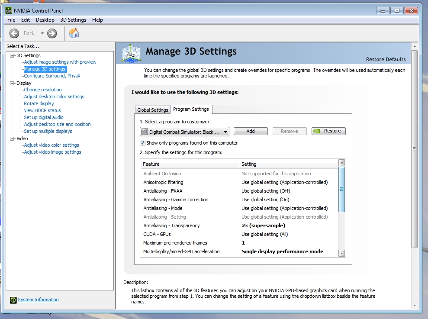Switch to the Global Settings tab
The image size is (428, 319).
pyautogui.click(x=153, y=110)
